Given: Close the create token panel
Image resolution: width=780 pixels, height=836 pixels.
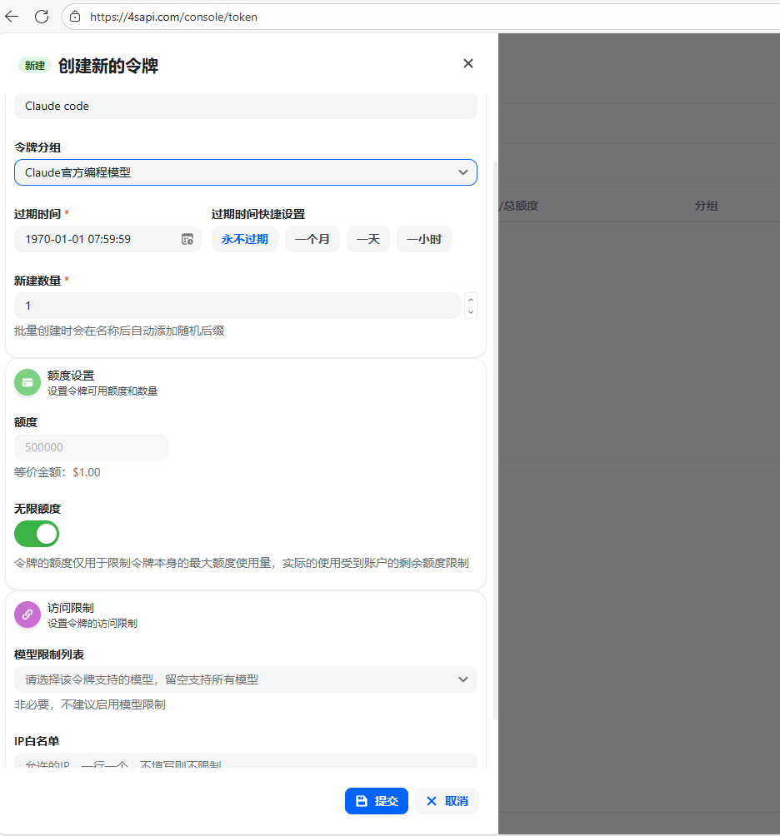Looking at the screenshot, I should pyautogui.click(x=467, y=63).
